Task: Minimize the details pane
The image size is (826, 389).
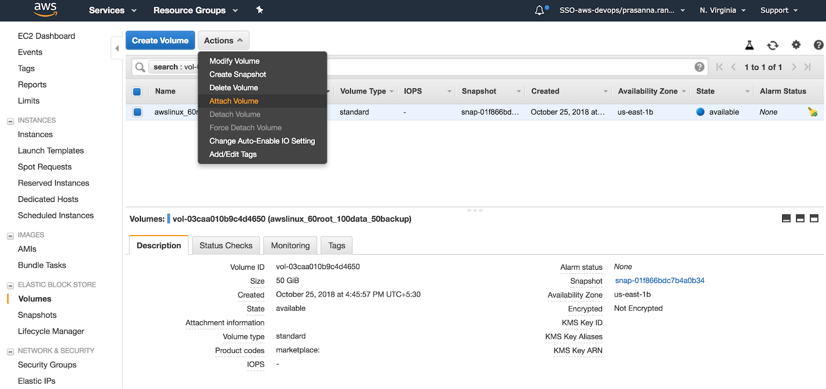Action: [x=786, y=219]
